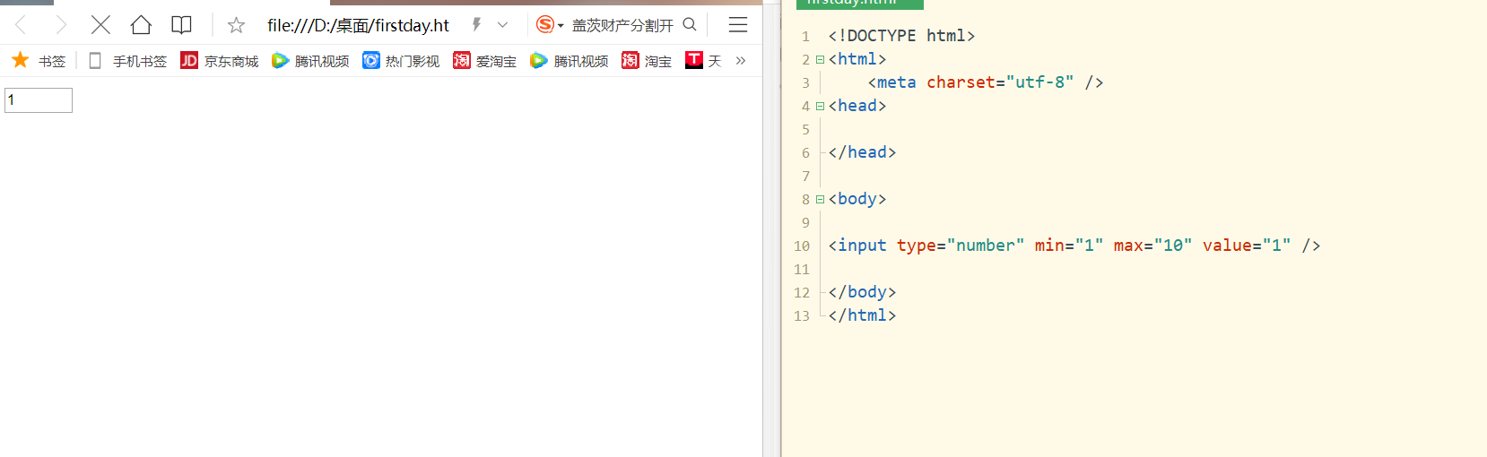1487x457 pixels.
Task: Open the first 腾讯视频 bookmark
Action: [x=310, y=61]
